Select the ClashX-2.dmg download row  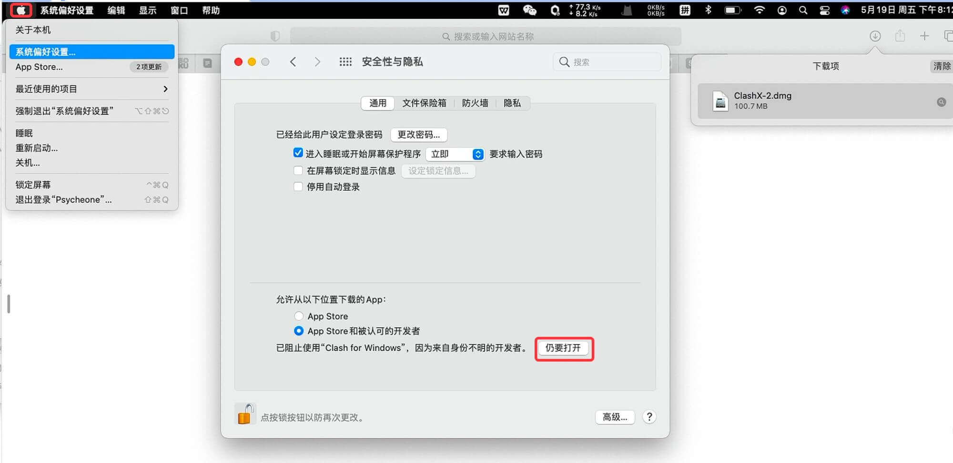click(825, 101)
